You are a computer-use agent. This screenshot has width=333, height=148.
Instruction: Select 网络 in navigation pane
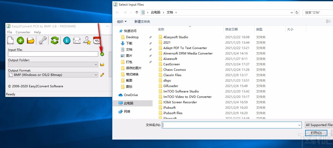click(127, 112)
